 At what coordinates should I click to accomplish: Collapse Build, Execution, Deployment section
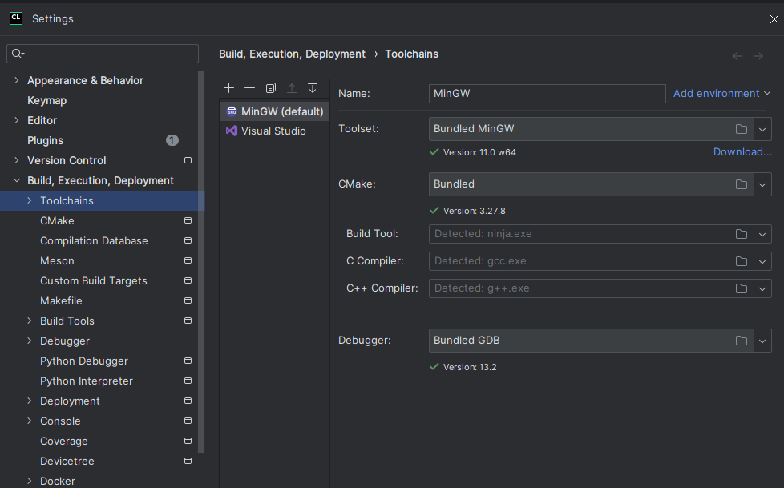(17, 180)
